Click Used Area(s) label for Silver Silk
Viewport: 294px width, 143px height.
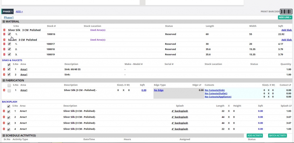98,30
